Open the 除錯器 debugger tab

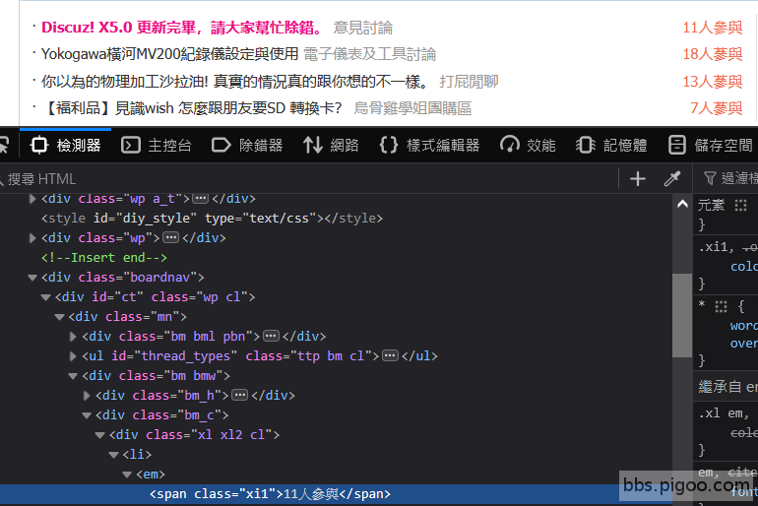(x=247, y=145)
